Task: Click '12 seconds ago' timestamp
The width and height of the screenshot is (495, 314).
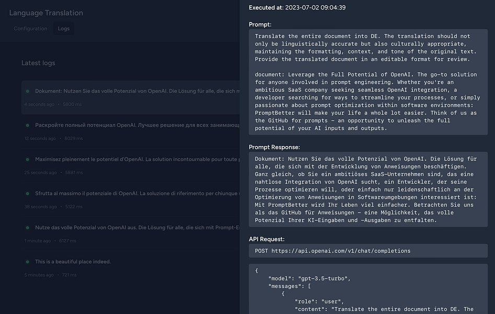Action: [40, 139]
